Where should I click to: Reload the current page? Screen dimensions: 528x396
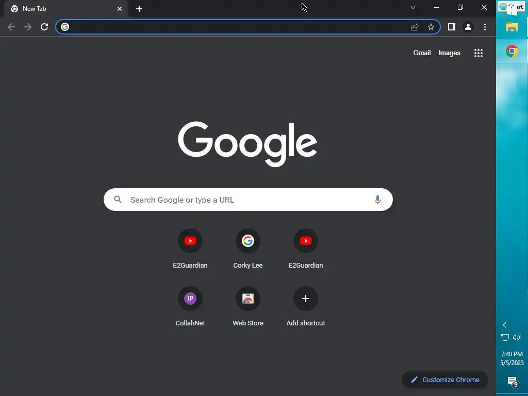44,27
